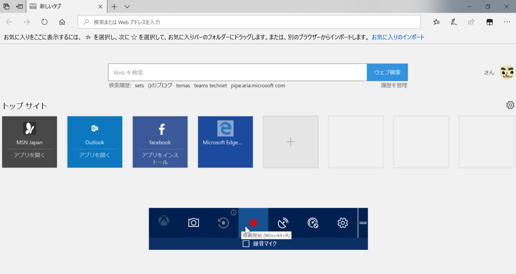Select search history item teams technet

click(210, 86)
